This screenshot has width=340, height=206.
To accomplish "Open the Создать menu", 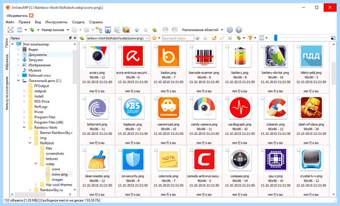I will pos(78,22).
